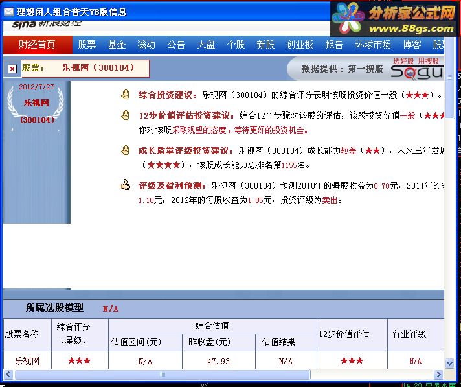This screenshot has width=461, height=387.
Task: Click the 昨收盘(元) column header
Action: point(210,342)
